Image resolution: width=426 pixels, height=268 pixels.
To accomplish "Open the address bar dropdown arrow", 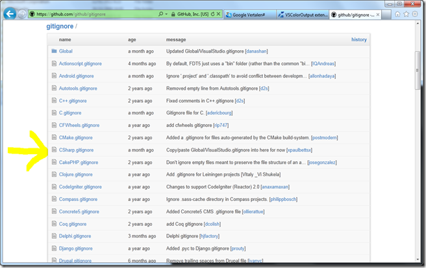I will pos(166,14).
